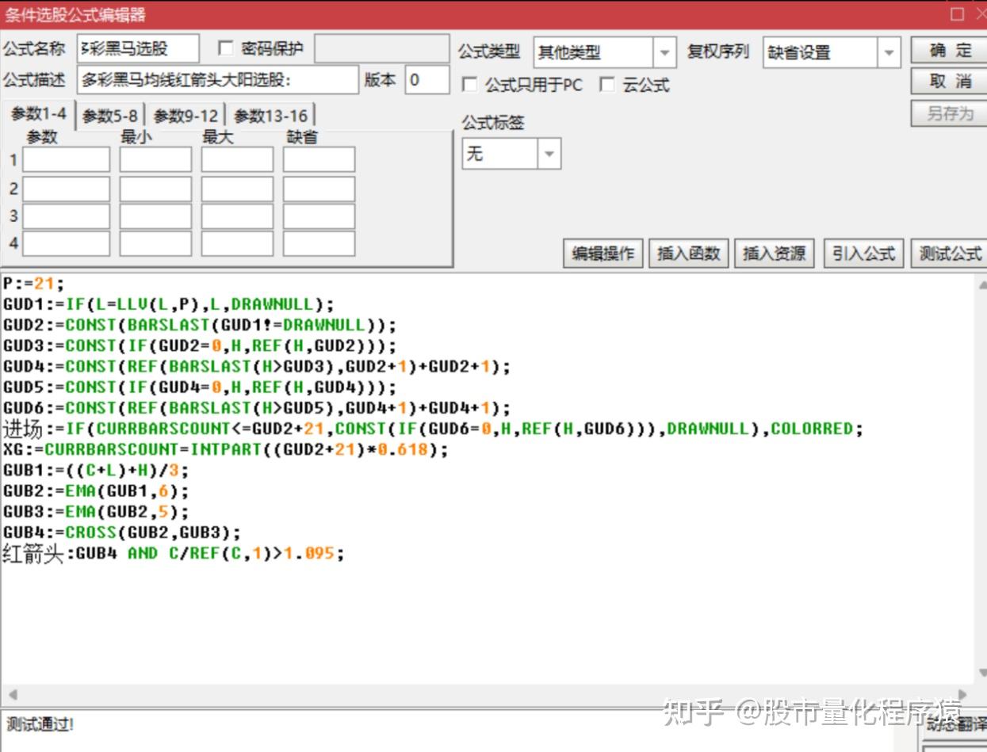Screen dimensions: 987x752
Task: Click the line starting with 进场:=
Action: [x=433, y=429]
